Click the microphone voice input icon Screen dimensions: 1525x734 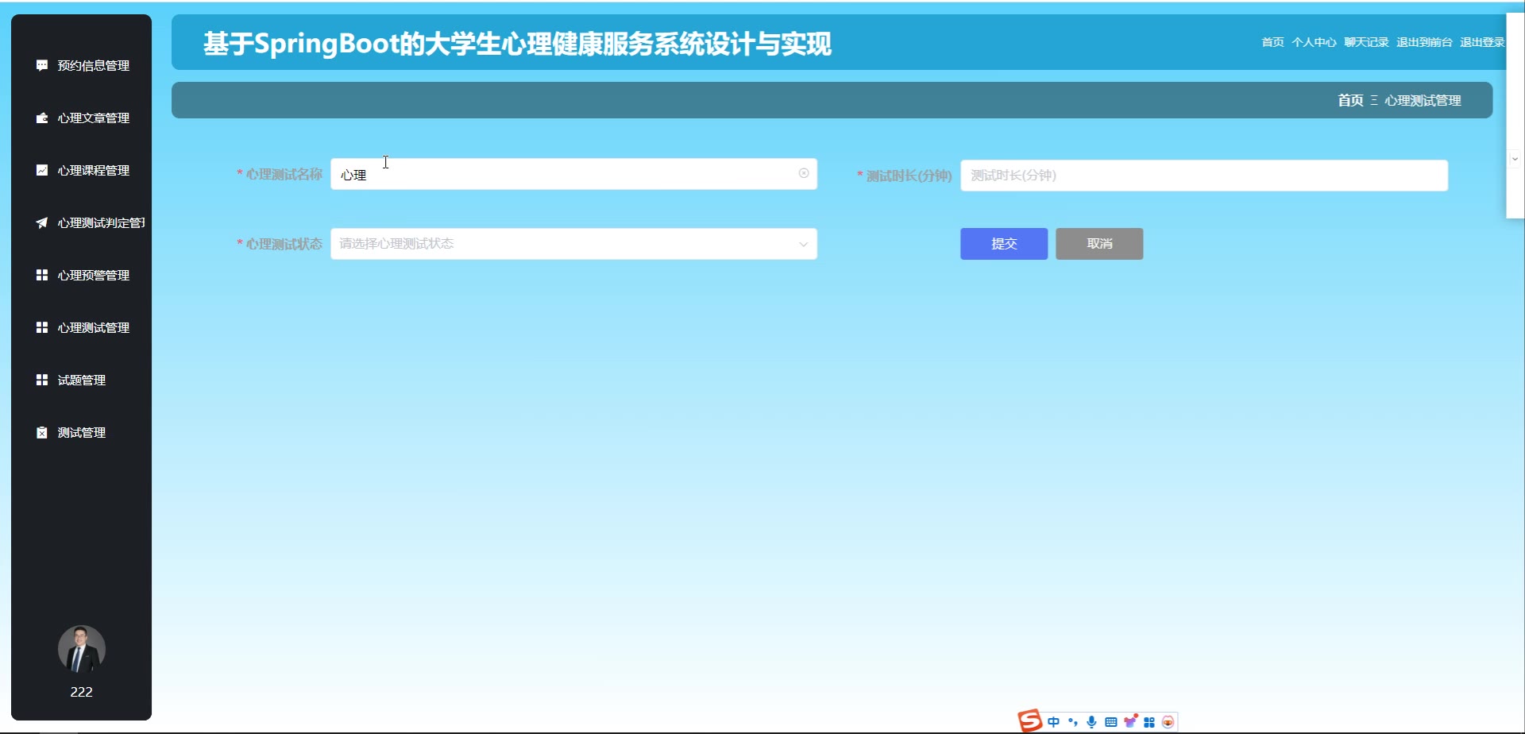tap(1092, 722)
